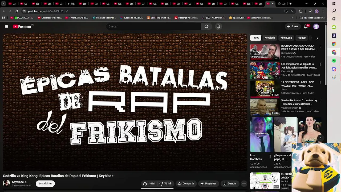This screenshot has width=341, height=192.
Task: Open the Chrome apps grid shortcut
Action: click(x=3, y=18)
